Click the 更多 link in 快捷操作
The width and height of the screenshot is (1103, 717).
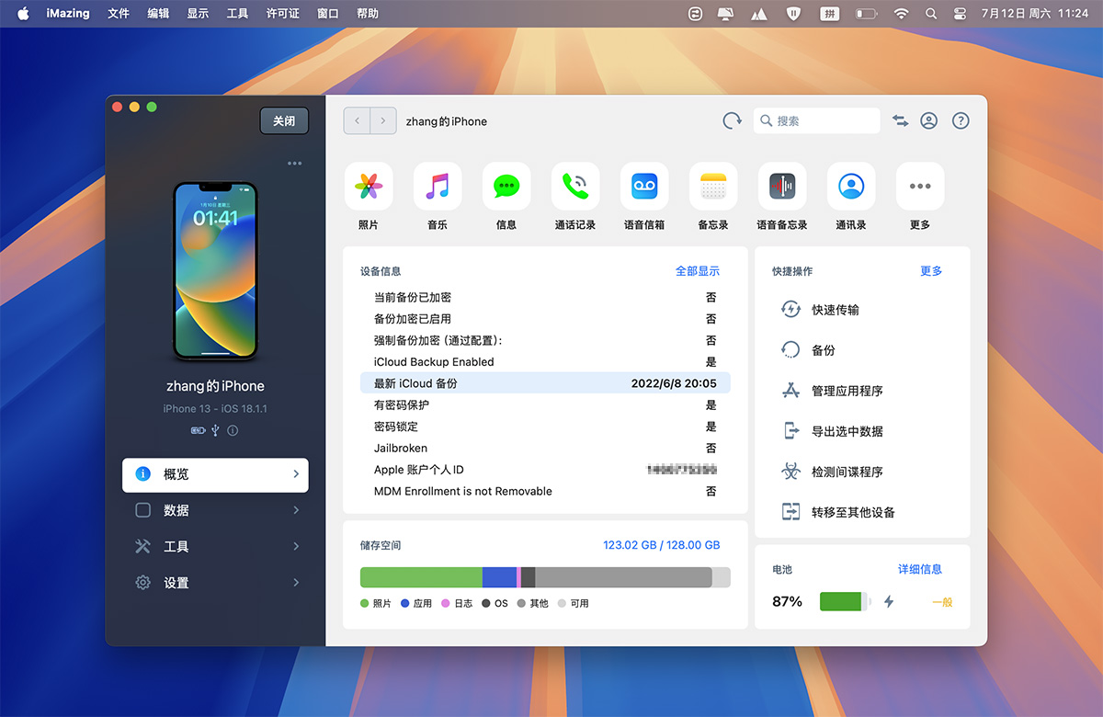(x=931, y=271)
